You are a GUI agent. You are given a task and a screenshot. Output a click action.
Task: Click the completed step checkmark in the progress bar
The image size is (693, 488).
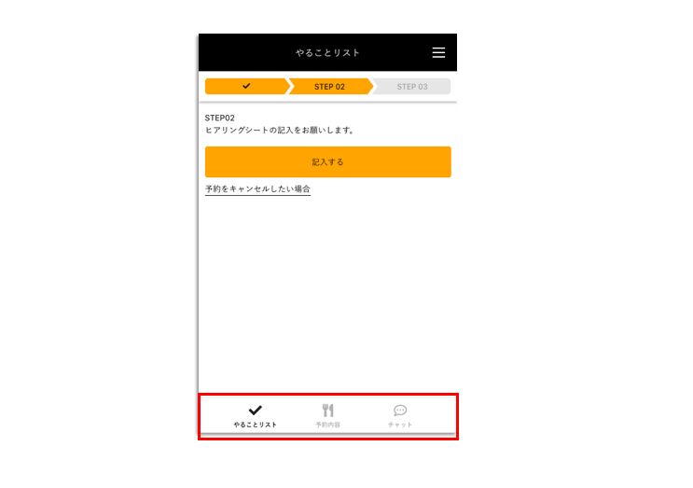[x=246, y=86]
